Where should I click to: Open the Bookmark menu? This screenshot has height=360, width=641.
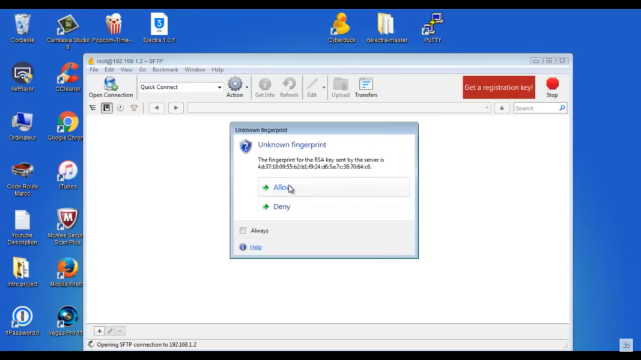[x=165, y=70]
